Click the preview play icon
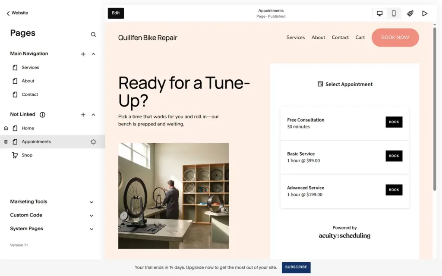The height and width of the screenshot is (276, 442). pyautogui.click(x=425, y=13)
